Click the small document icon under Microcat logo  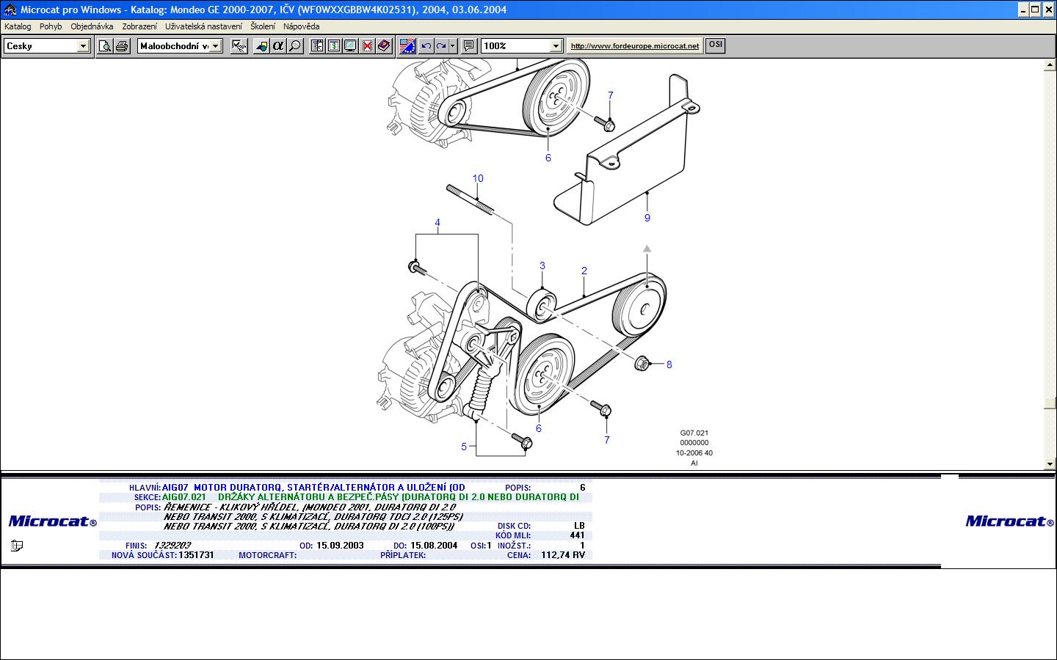click(17, 546)
